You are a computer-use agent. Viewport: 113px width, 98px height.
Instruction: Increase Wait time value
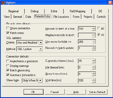(94, 79)
